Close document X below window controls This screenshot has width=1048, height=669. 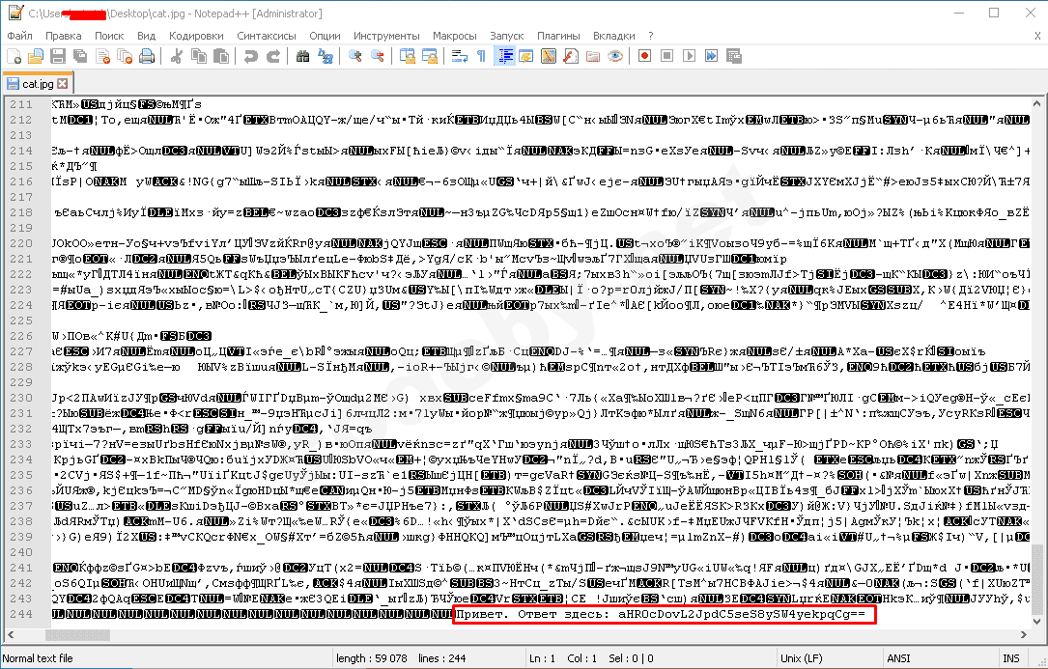[x=1037, y=36]
